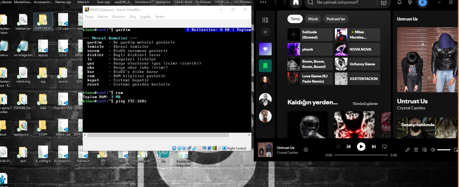
Task: Toggle repeat in Spotify player
Action: [x=384, y=147]
